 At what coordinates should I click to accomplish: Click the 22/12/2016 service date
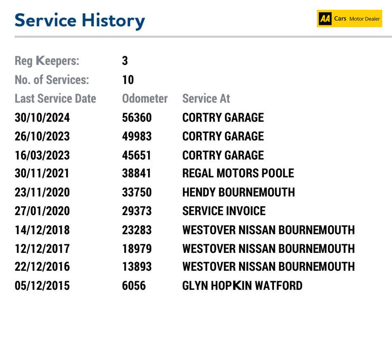42,267
